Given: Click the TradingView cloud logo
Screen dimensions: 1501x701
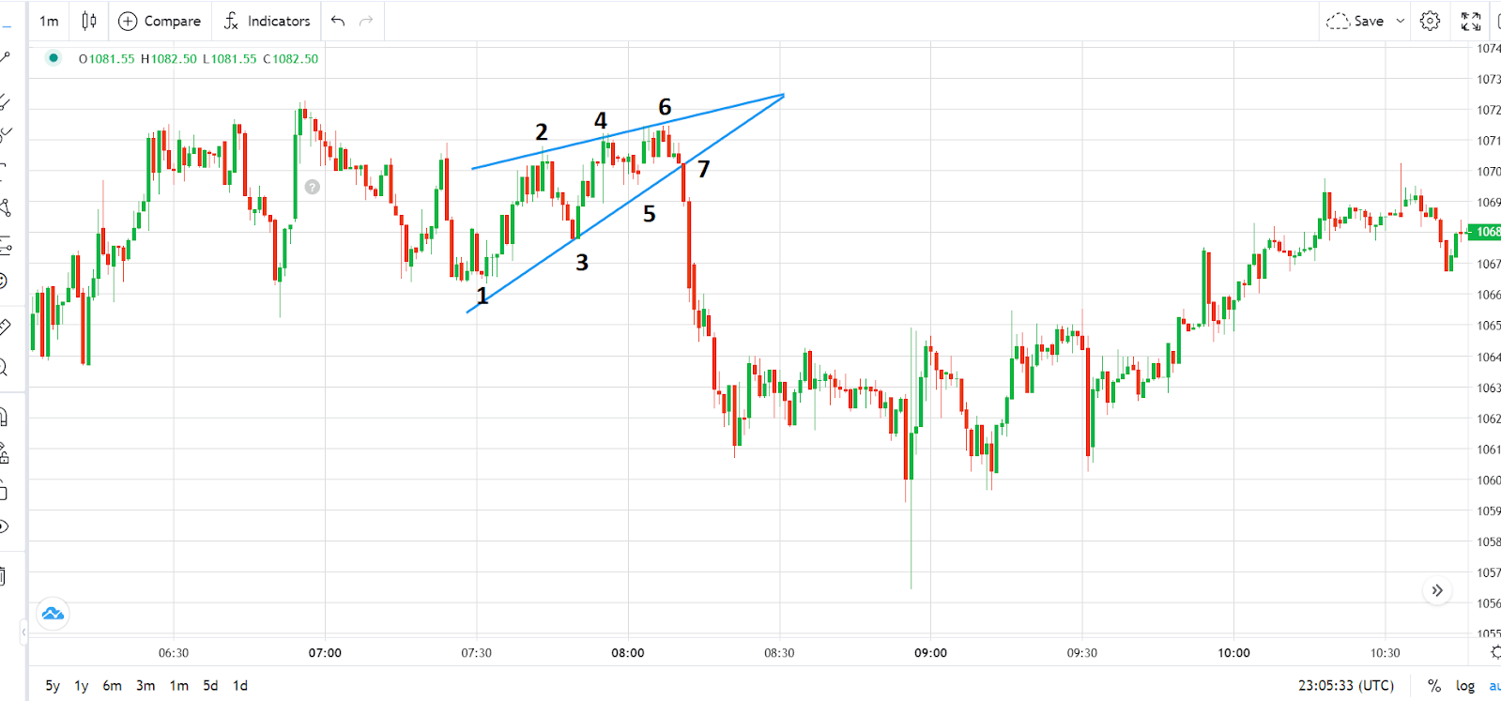Looking at the screenshot, I should coord(53,614).
